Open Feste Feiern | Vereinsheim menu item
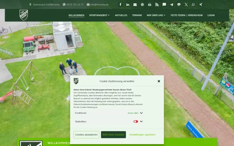This screenshot has height=146, width=234. (186, 15)
